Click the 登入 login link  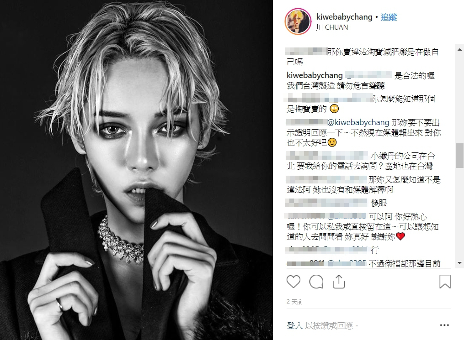click(x=294, y=325)
